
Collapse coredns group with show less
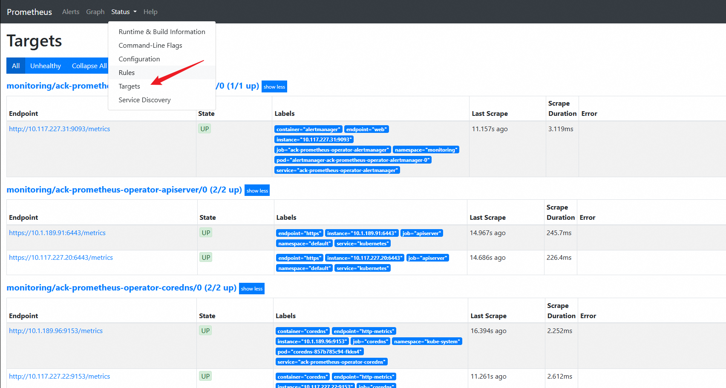(251, 289)
